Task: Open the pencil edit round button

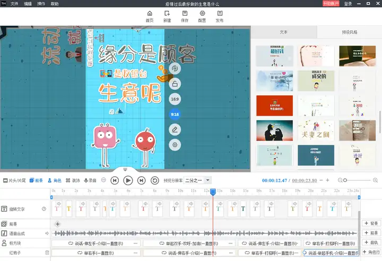Action: coord(175,129)
